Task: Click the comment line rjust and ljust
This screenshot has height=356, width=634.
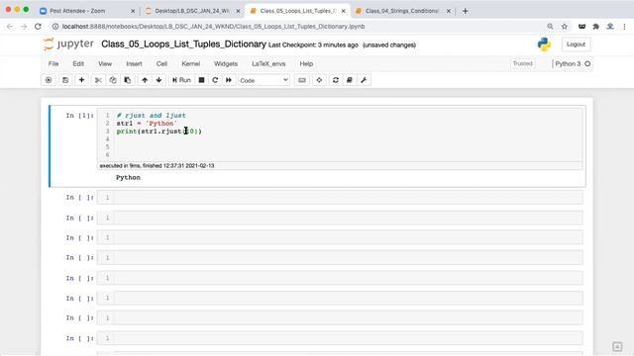Action: [x=152, y=116]
